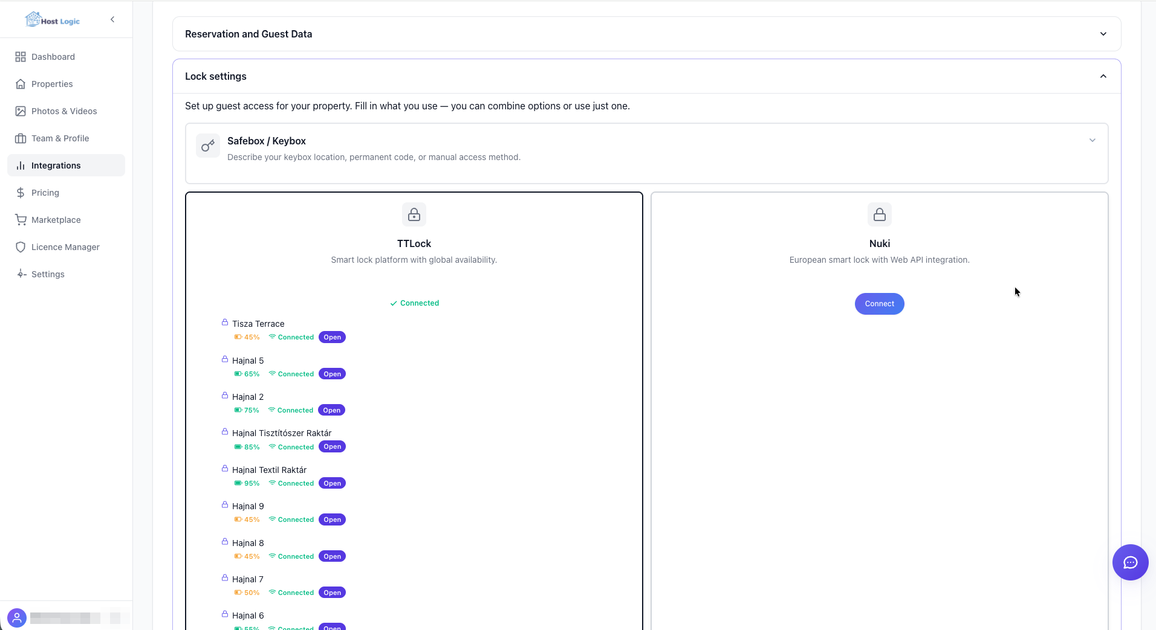Click the battery icon for Tisza Terrace

238,337
